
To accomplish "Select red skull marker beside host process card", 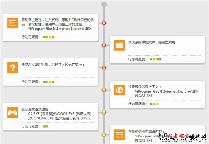I will tap(104, 23).
